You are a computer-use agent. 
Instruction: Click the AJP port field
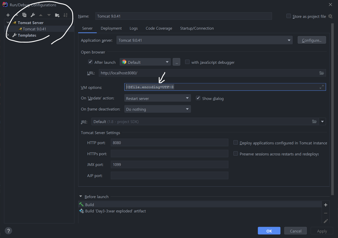point(169,175)
